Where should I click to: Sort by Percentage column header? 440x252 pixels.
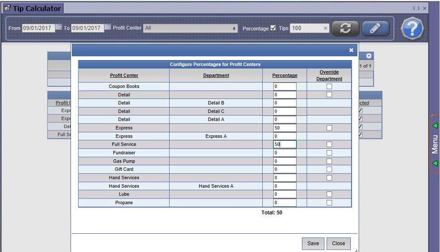pos(284,76)
